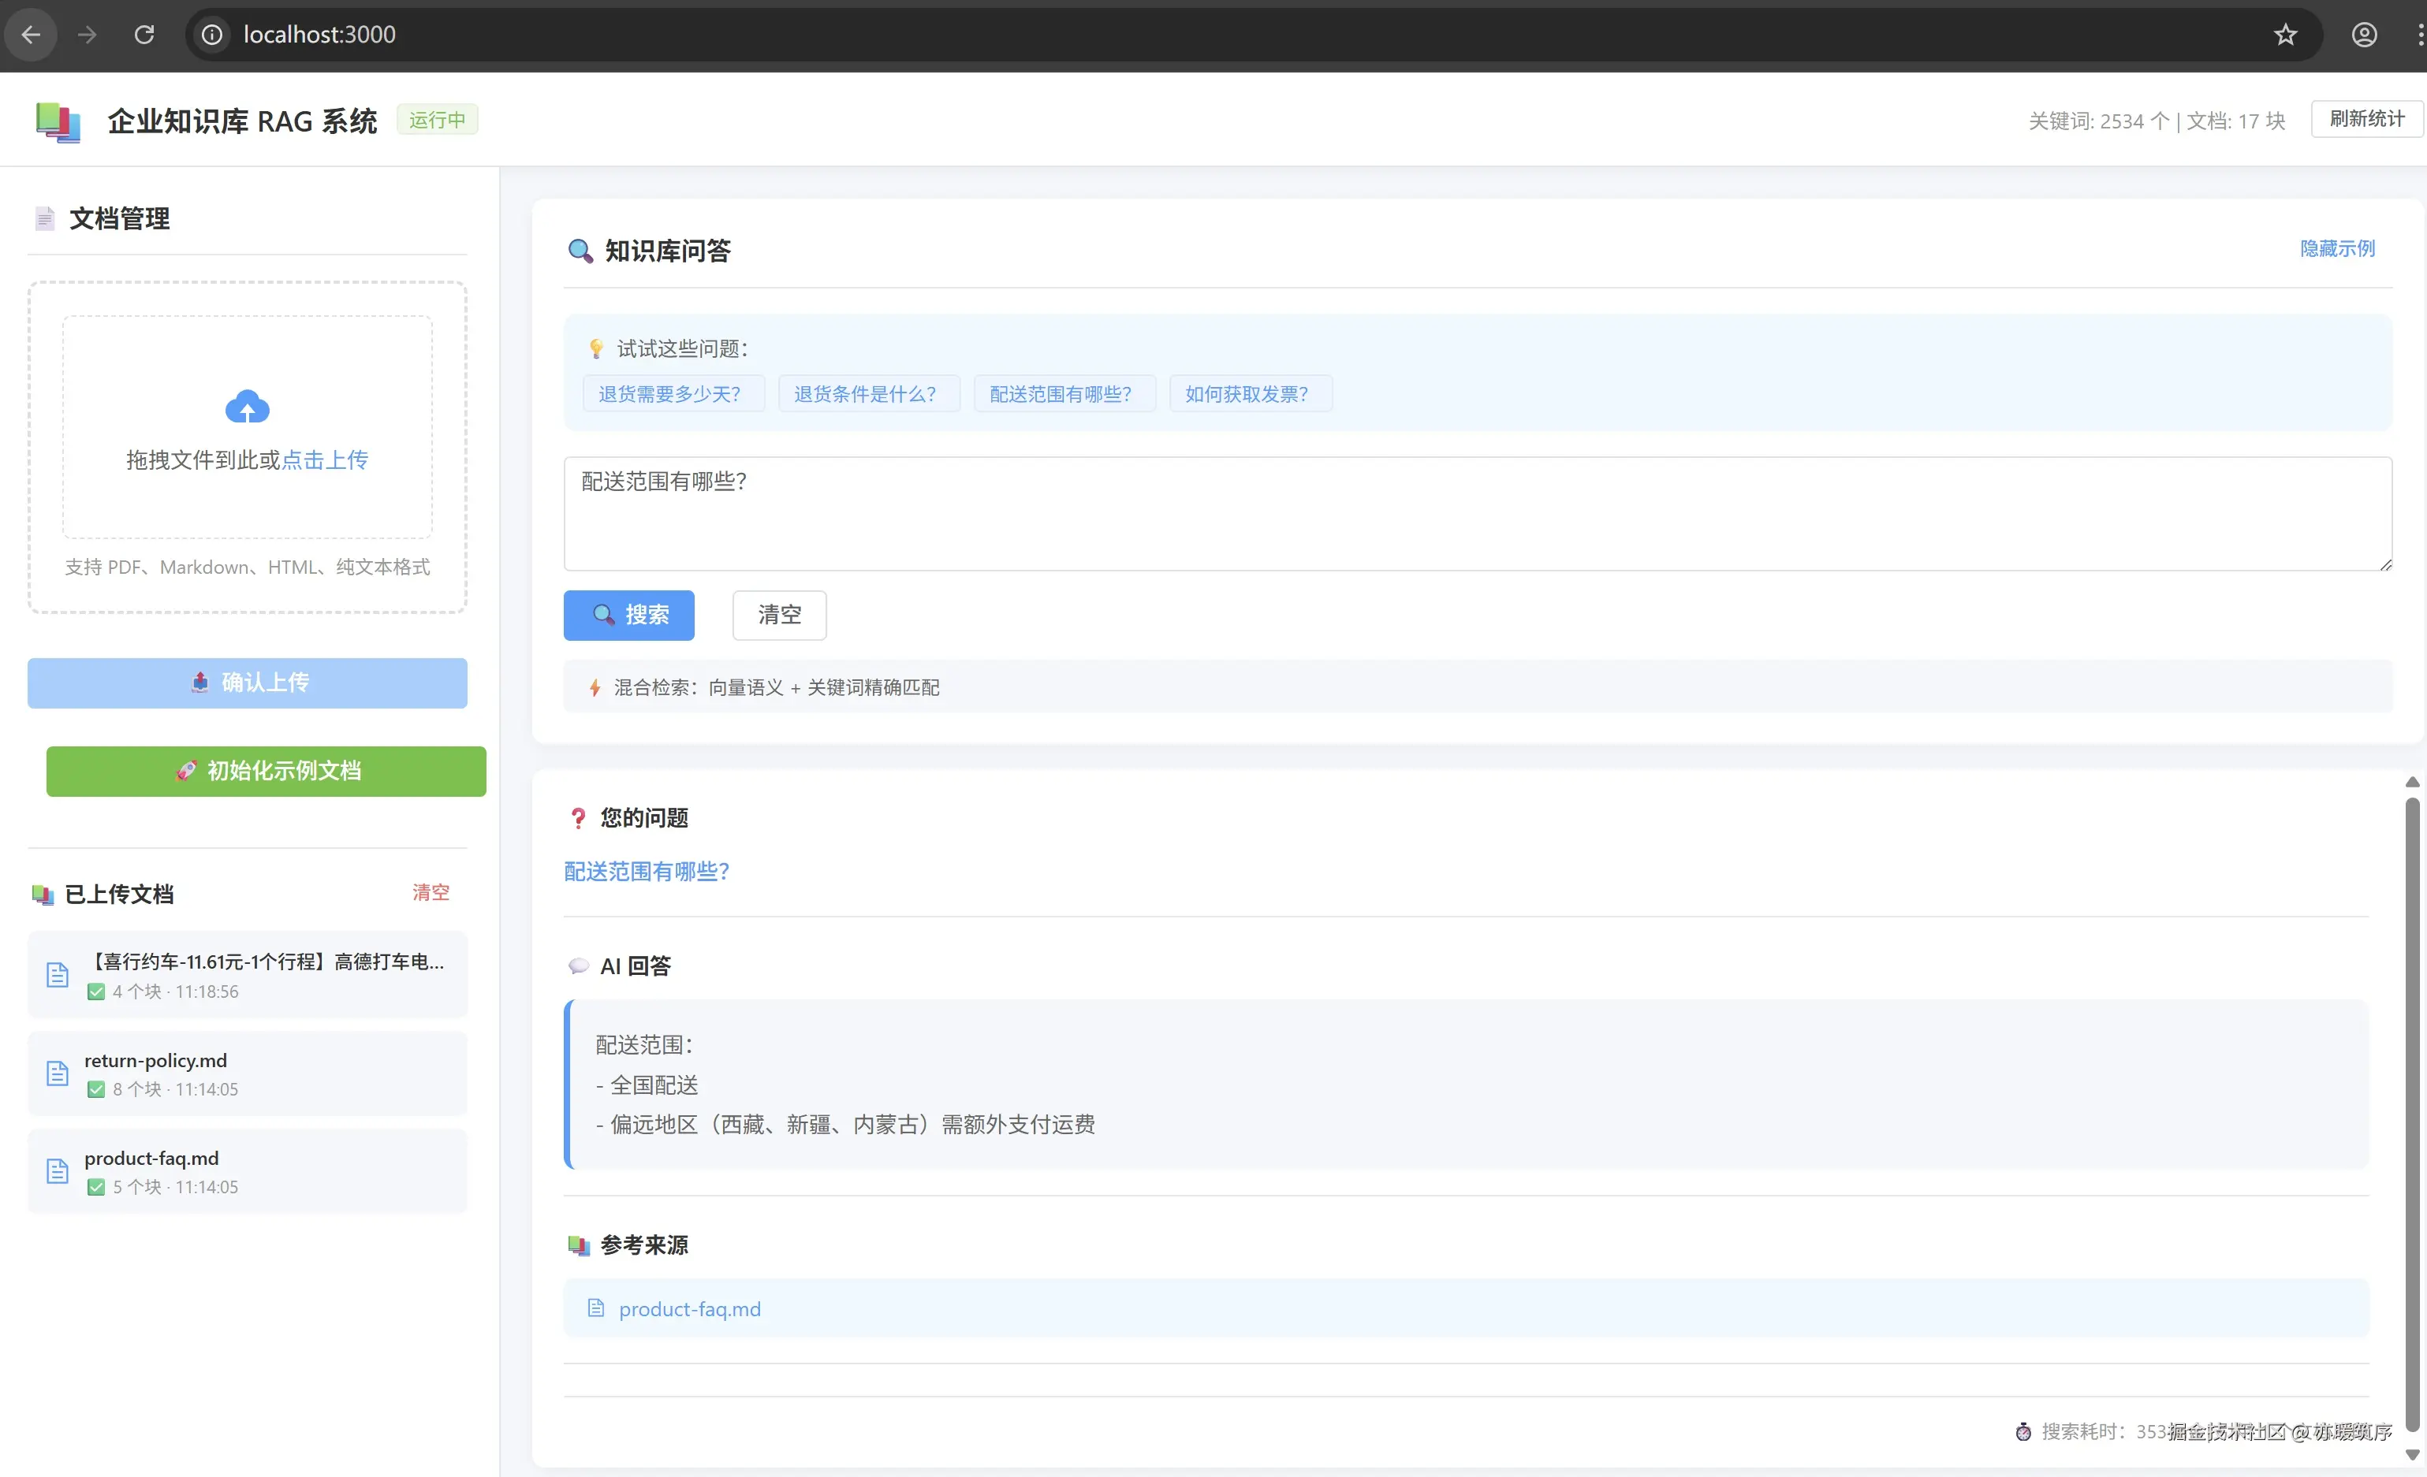2427x1477 pixels.
Task: Click the green 初始化示例文档 button
Action: (266, 771)
